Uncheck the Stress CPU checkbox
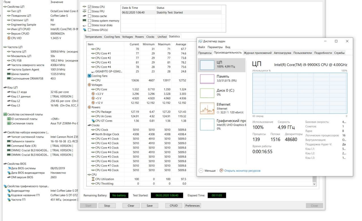Viewport: 362px width, 221px height. [x=90, y=7]
